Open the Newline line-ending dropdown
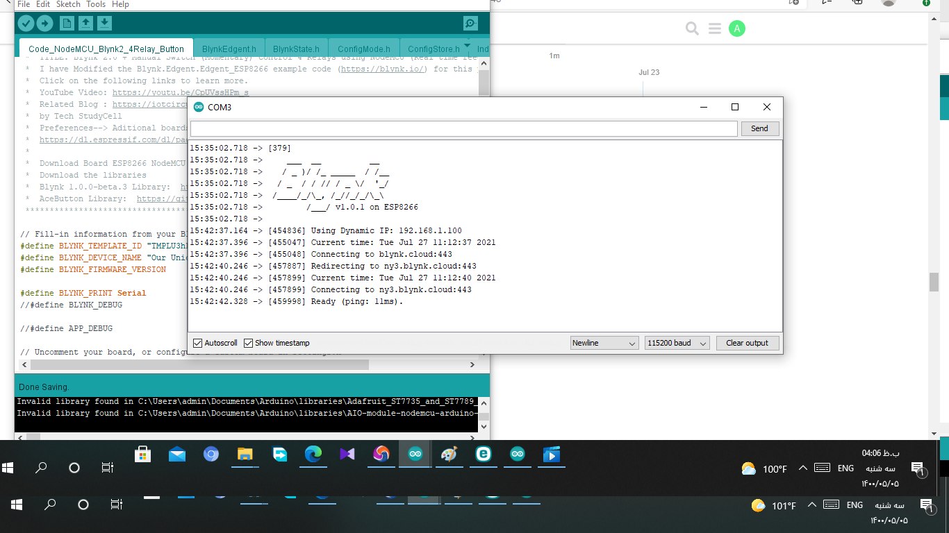 pyautogui.click(x=604, y=343)
